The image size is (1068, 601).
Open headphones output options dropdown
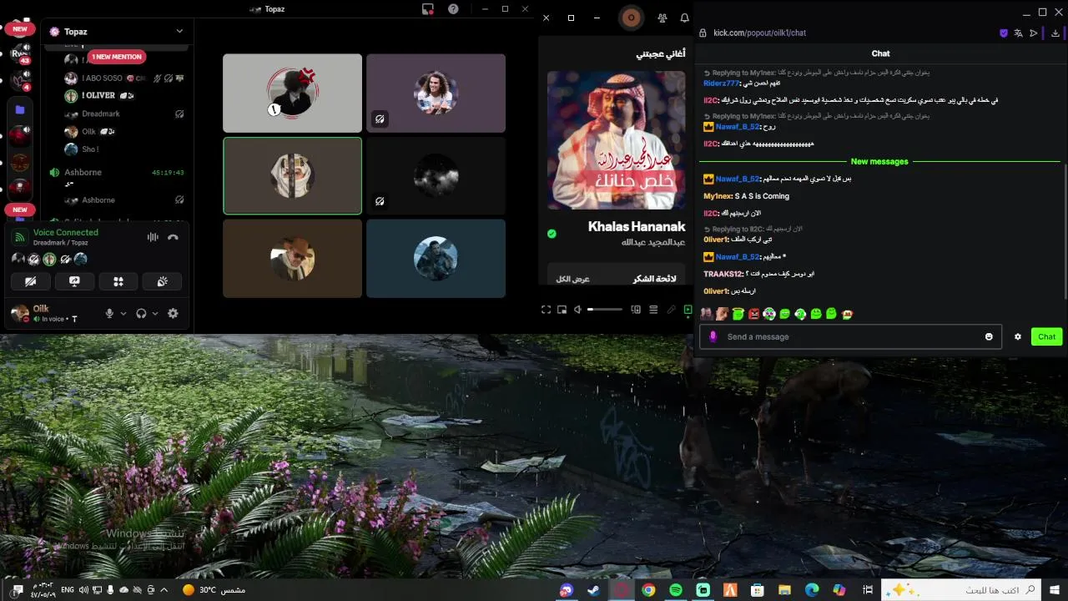point(155,314)
